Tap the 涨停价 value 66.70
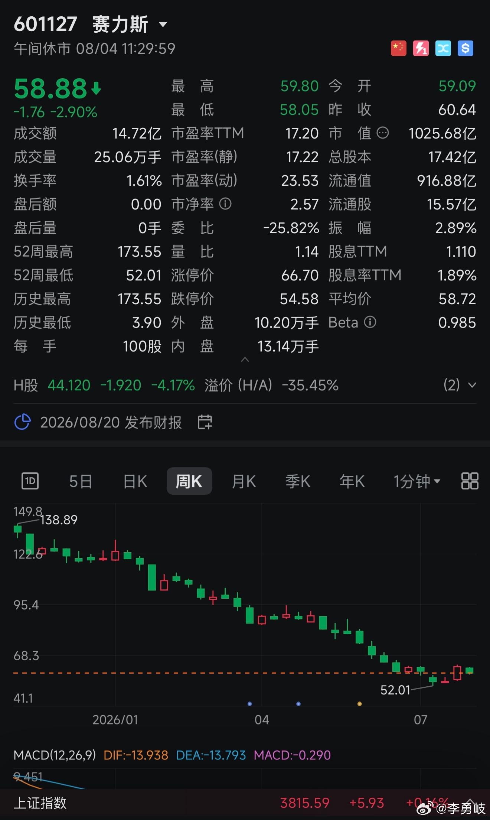490x820 pixels. click(300, 276)
